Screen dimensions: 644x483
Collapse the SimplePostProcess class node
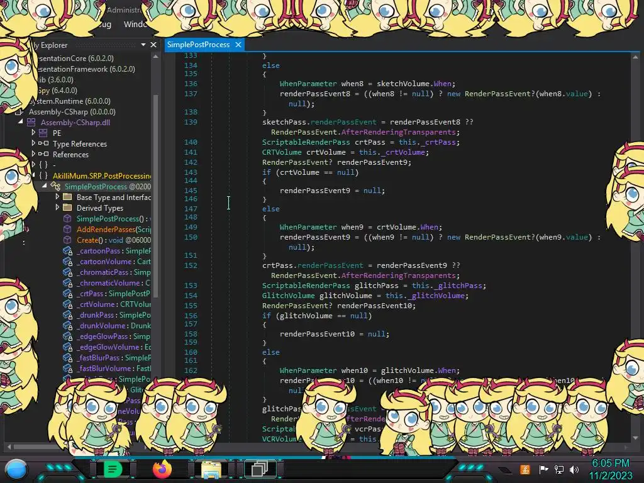tap(45, 186)
